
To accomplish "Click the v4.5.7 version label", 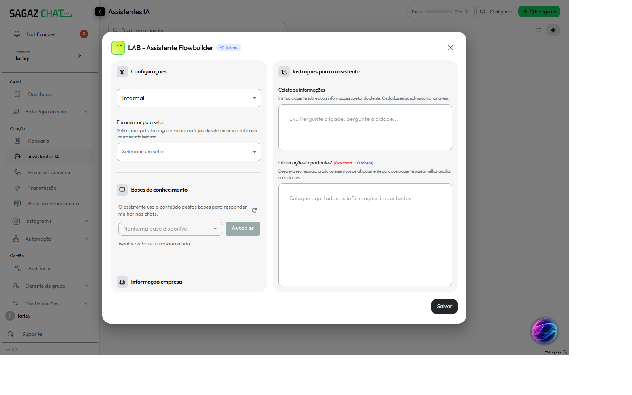I will (x=11, y=350).
